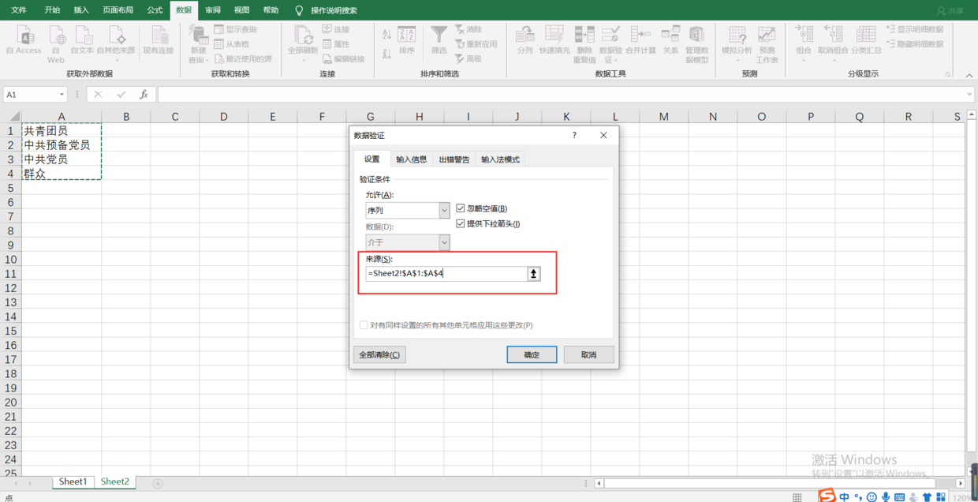Click the 编辑链接 ribbon item
The width and height of the screenshot is (978, 502).
coord(344,59)
